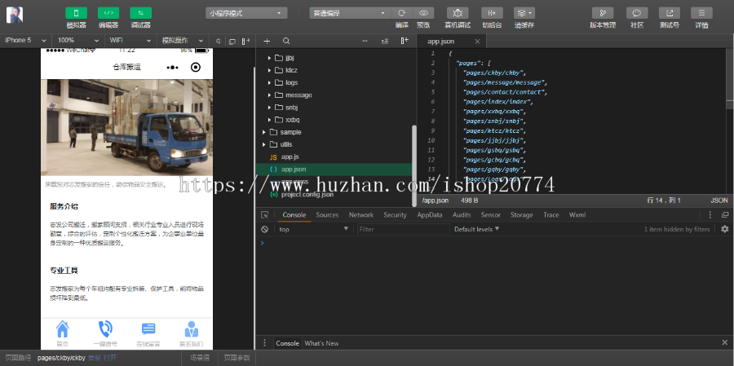Click the clear console icon
This screenshot has height=366, width=734.
click(265, 229)
